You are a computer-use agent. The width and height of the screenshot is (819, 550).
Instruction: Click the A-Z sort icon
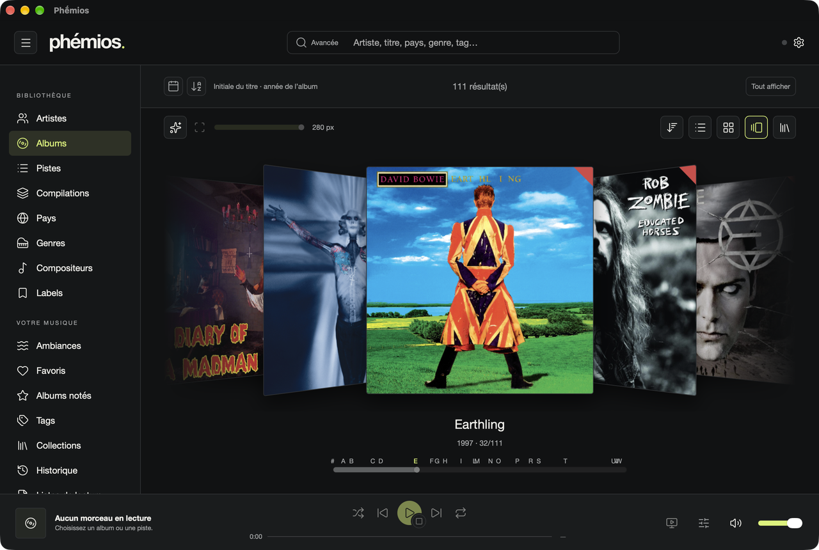tap(196, 86)
